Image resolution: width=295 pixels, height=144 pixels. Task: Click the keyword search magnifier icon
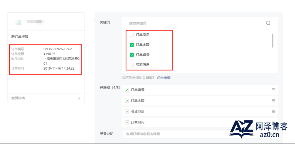[268, 23]
